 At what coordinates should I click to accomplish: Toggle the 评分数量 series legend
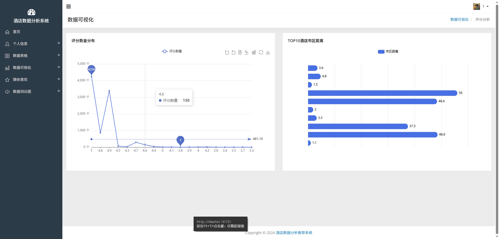click(x=172, y=51)
